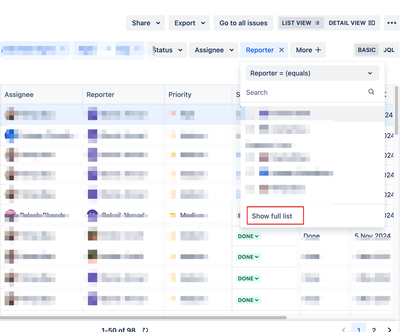Click the magnifier icon in Reporter search
Viewport: 415px width, 332px height.
click(371, 92)
